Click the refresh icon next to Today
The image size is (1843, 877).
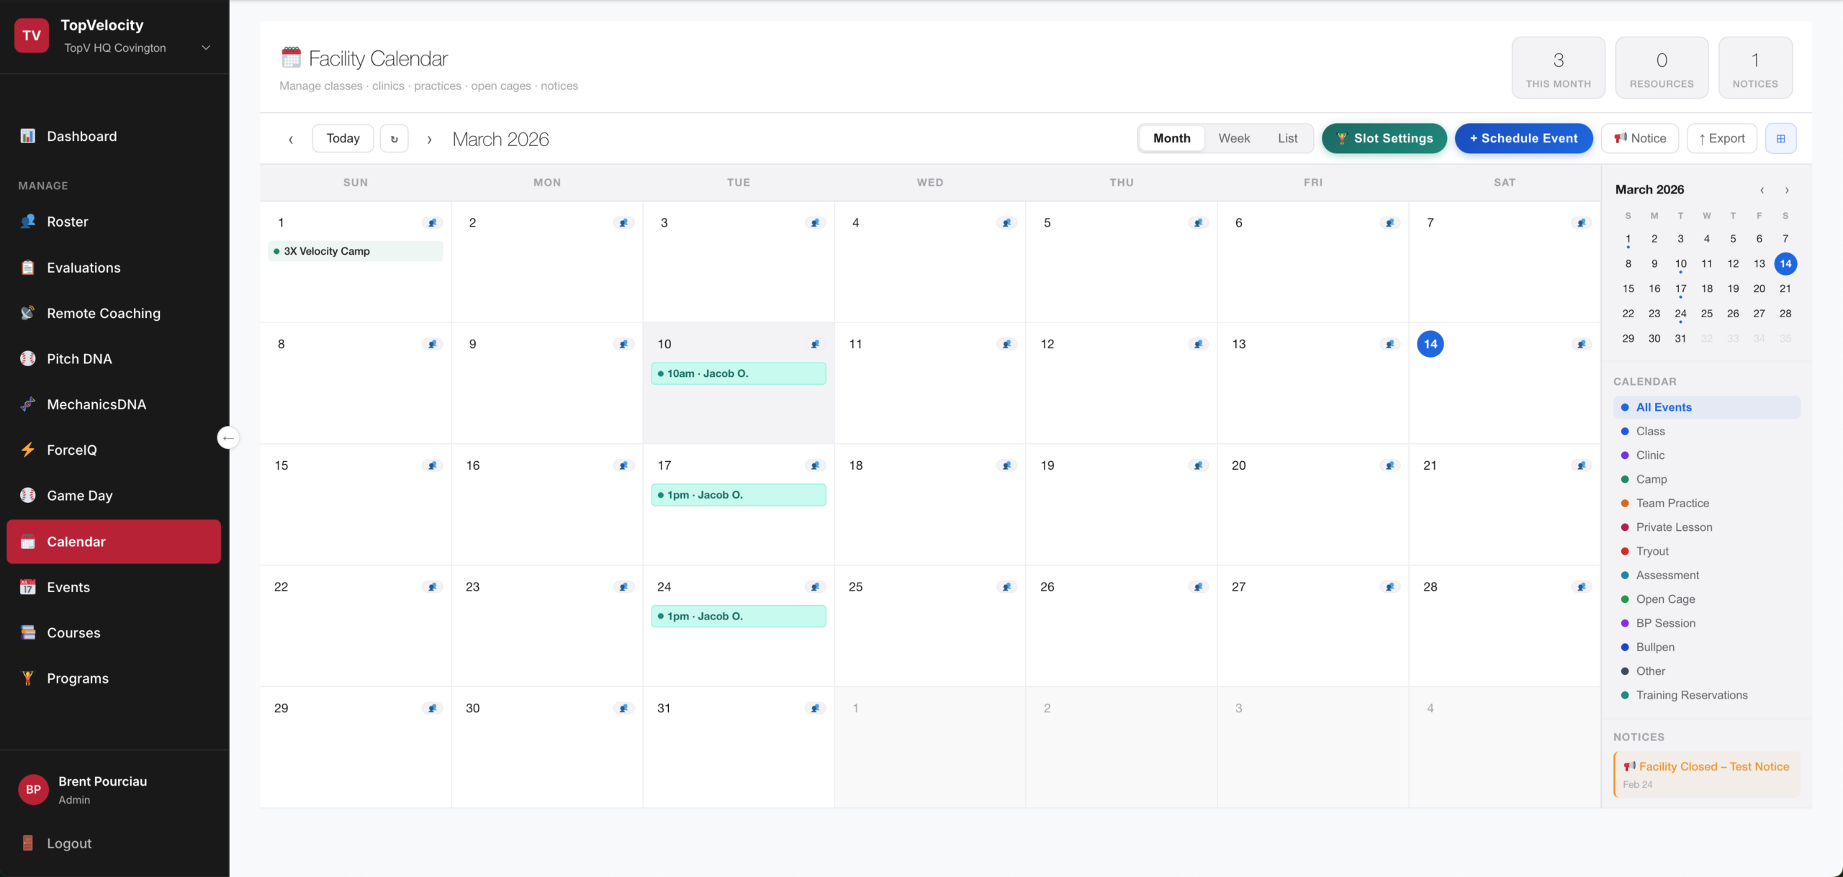pyautogui.click(x=393, y=138)
